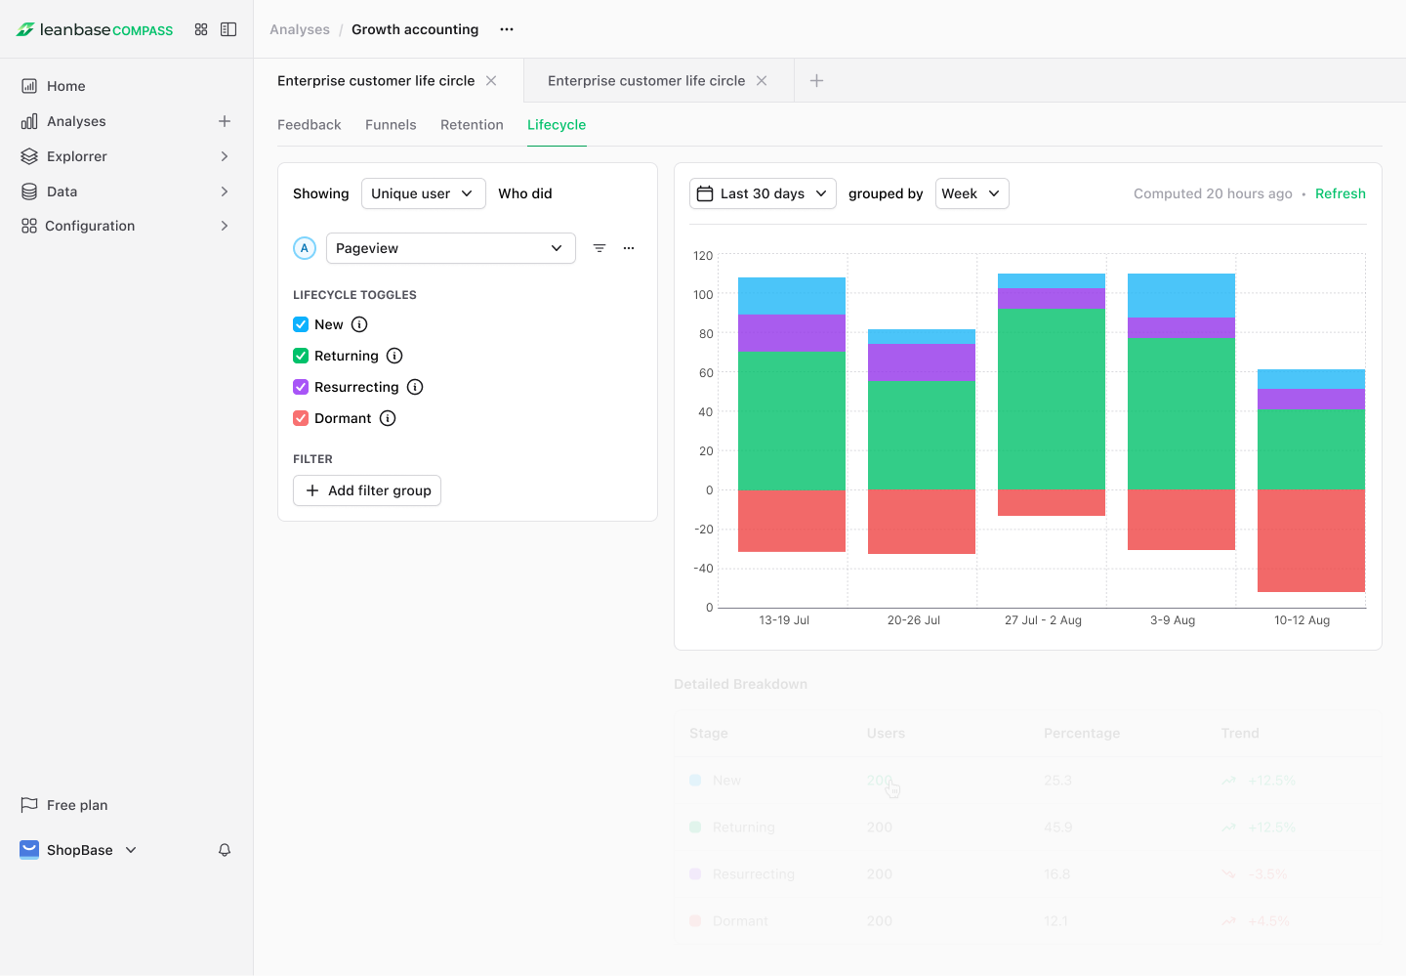
Task: Open the Unique user dropdown
Action: click(x=423, y=193)
